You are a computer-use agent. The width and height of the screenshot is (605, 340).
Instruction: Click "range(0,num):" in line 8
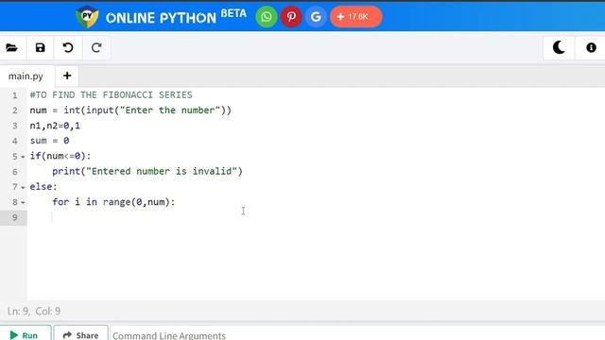(139, 202)
